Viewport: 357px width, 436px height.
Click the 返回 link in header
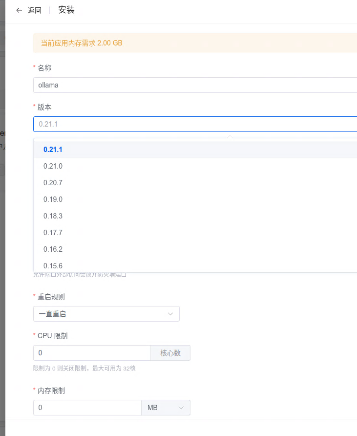click(35, 10)
